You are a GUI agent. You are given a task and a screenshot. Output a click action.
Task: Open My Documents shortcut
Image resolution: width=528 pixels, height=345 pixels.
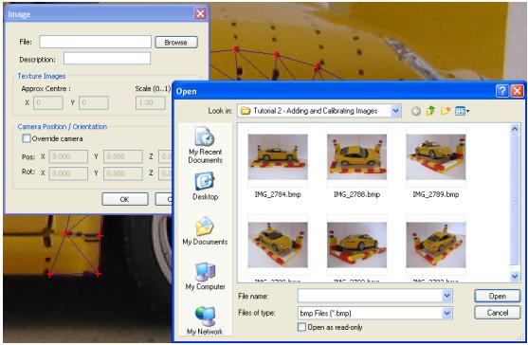click(x=205, y=231)
